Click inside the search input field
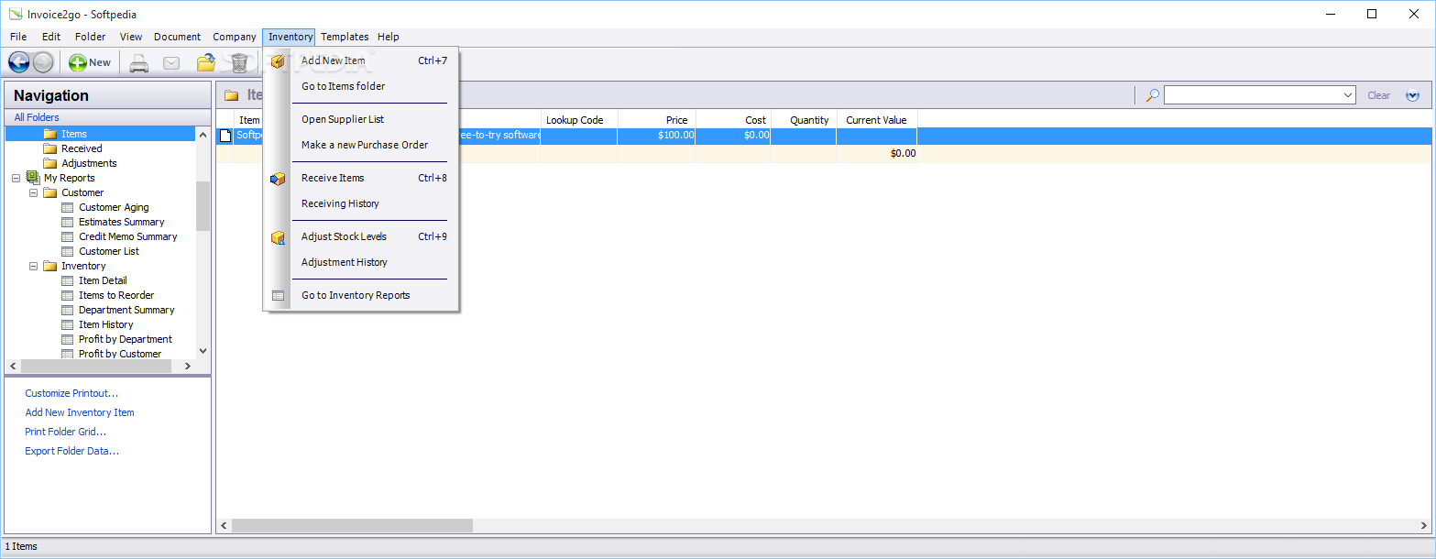The height and width of the screenshot is (559, 1436). coord(1252,95)
